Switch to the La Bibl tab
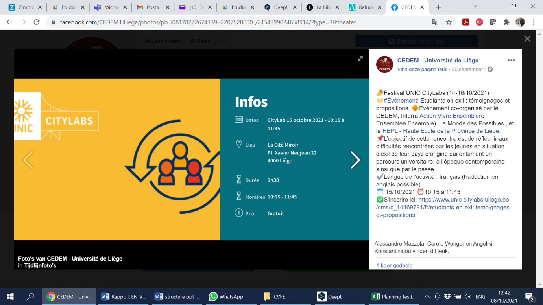 pyautogui.click(x=322, y=7)
